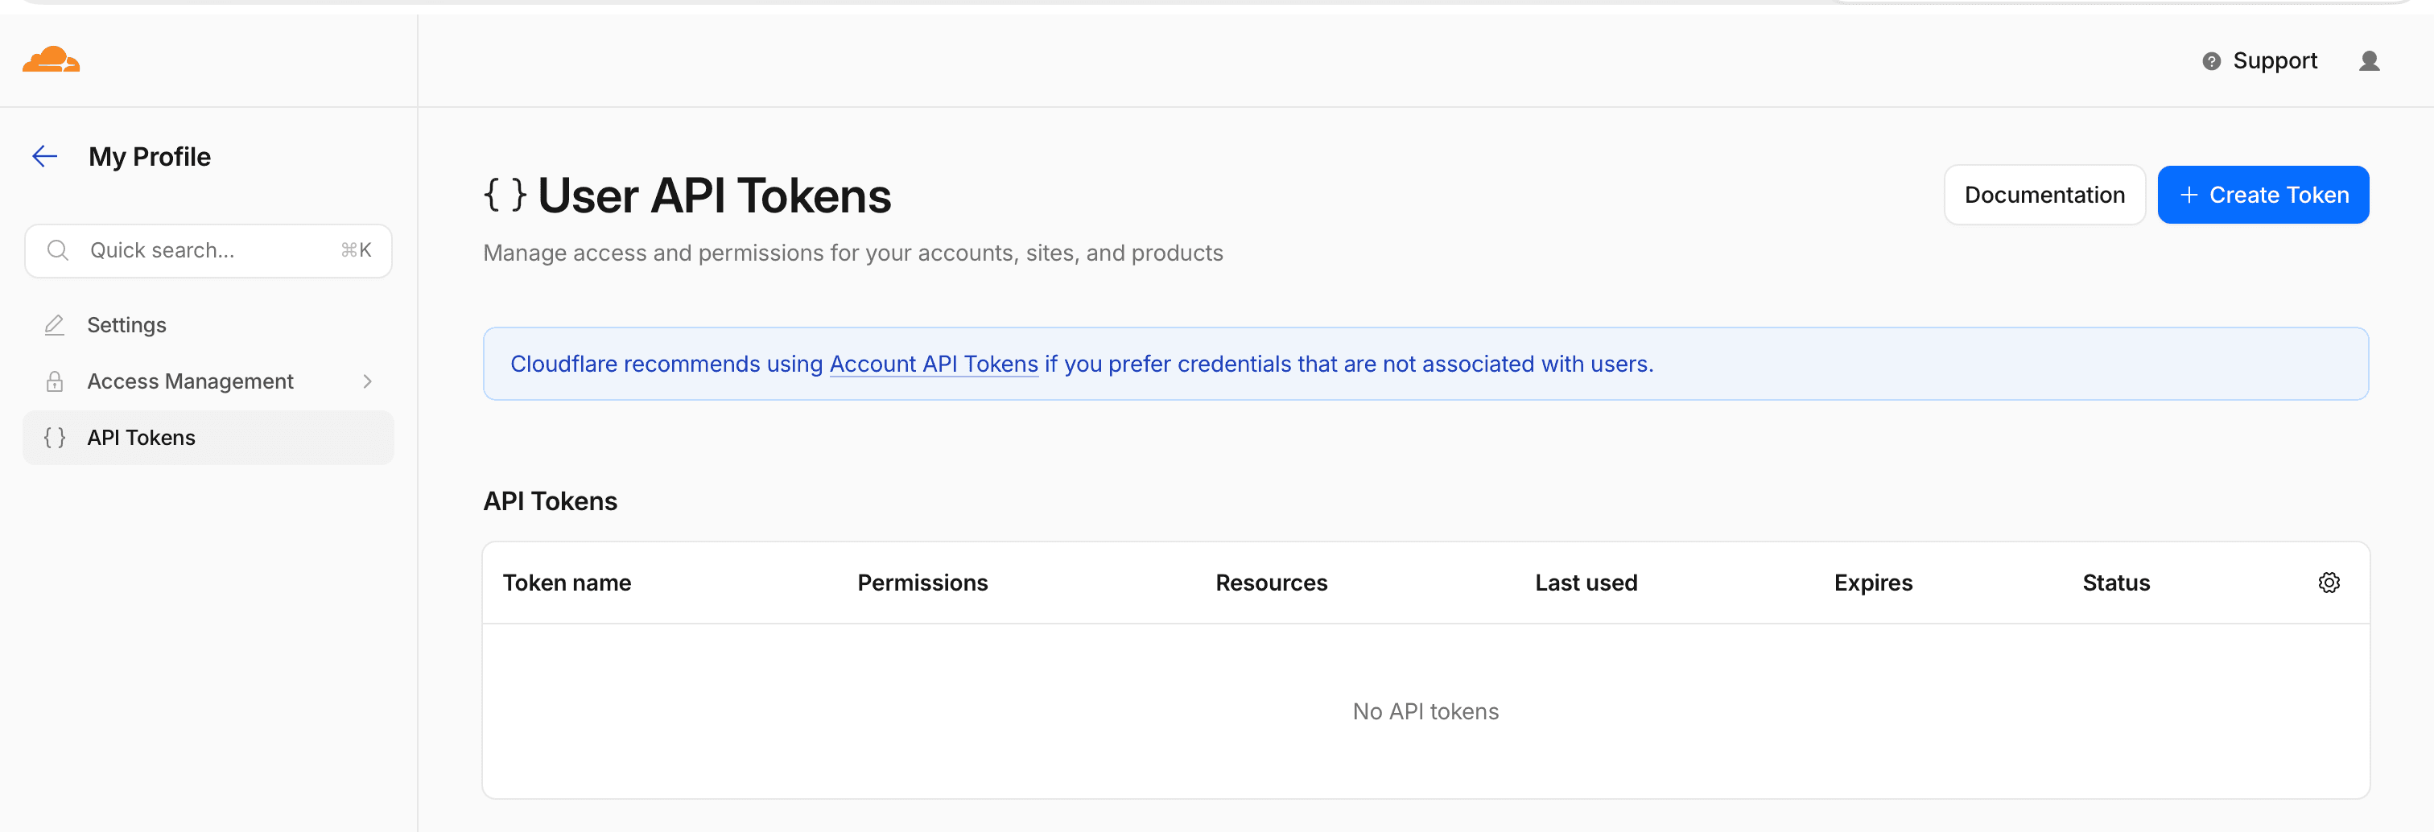The height and width of the screenshot is (832, 2434).
Task: Click the Cloudflare cloud logo
Action: pyautogui.click(x=51, y=60)
